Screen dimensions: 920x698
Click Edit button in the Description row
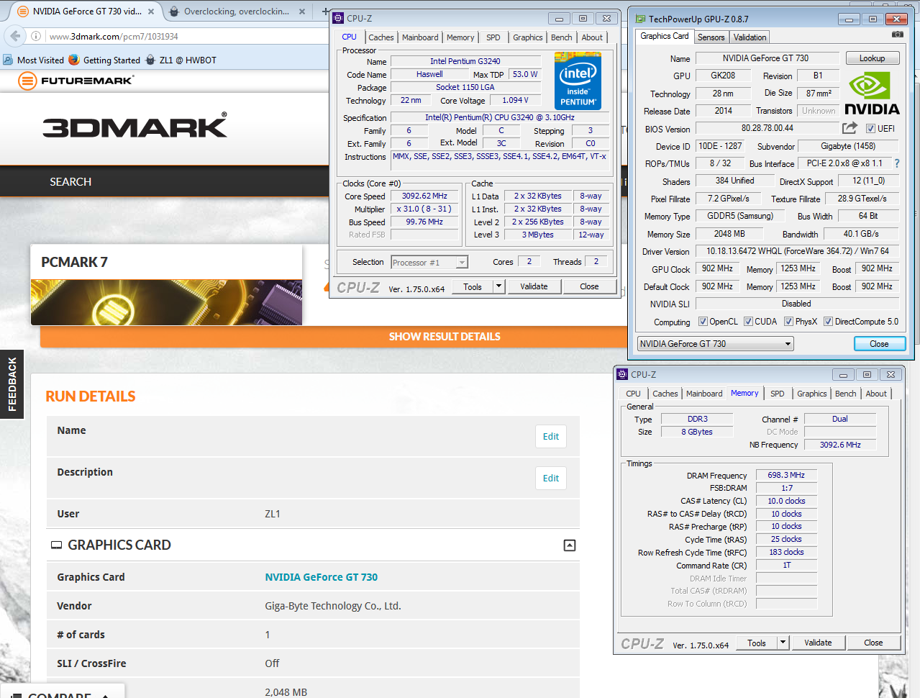tap(551, 479)
